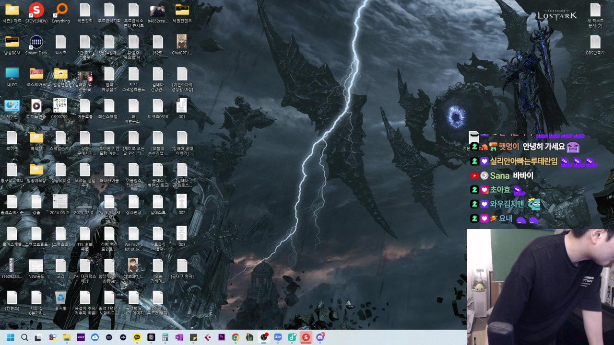Select the 001 document thumbnail
The image size is (614, 345).
pyautogui.click(x=182, y=109)
